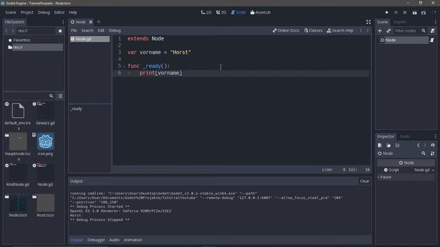This screenshot has height=247, width=440.
Task: Open the Script workspace
Action: pos(238,12)
